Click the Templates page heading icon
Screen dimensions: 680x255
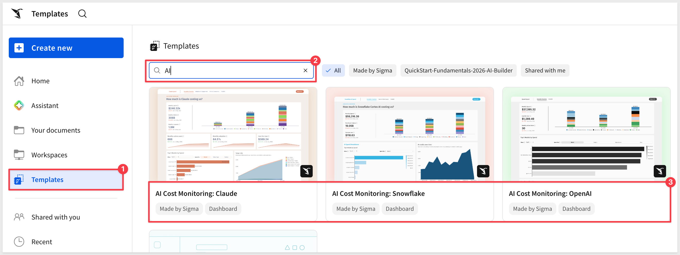click(x=155, y=46)
